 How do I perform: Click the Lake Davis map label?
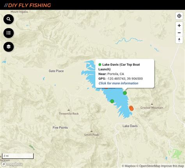coord(130,126)
